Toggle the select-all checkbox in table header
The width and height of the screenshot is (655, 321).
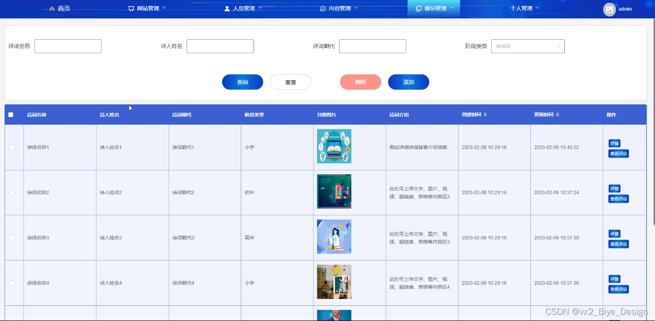pos(11,115)
